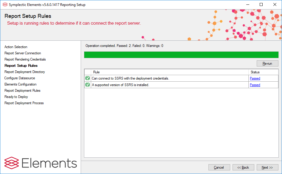Go back with the << Back button

point(243,167)
